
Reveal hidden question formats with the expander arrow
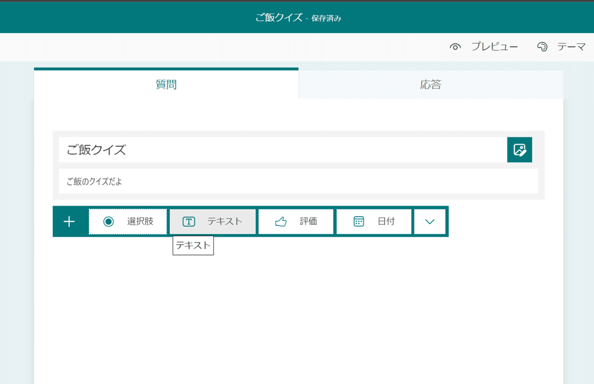point(430,221)
